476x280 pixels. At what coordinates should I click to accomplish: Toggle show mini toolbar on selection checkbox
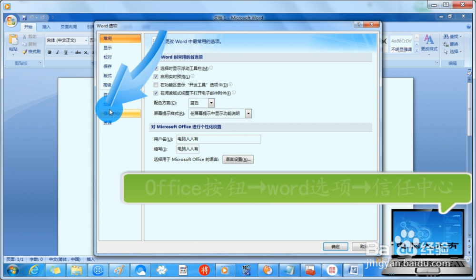click(x=156, y=68)
